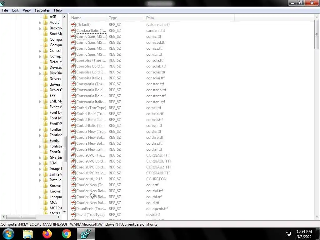Viewport: 320px width, 240px height.
Task: Open the View menu
Action: pyautogui.click(x=27, y=10)
